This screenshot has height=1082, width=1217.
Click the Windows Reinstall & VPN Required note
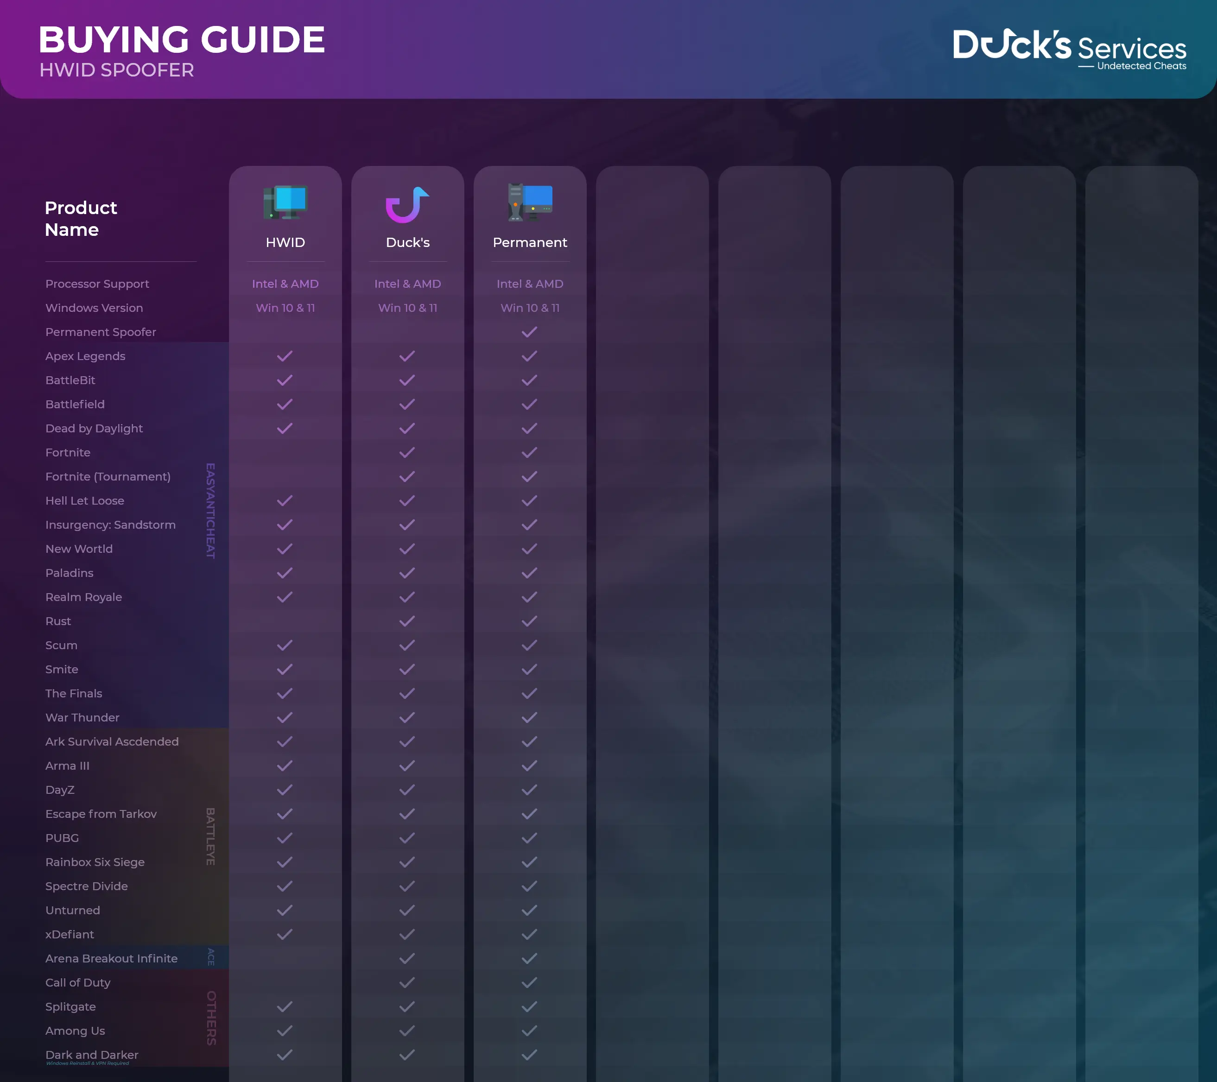click(88, 1063)
